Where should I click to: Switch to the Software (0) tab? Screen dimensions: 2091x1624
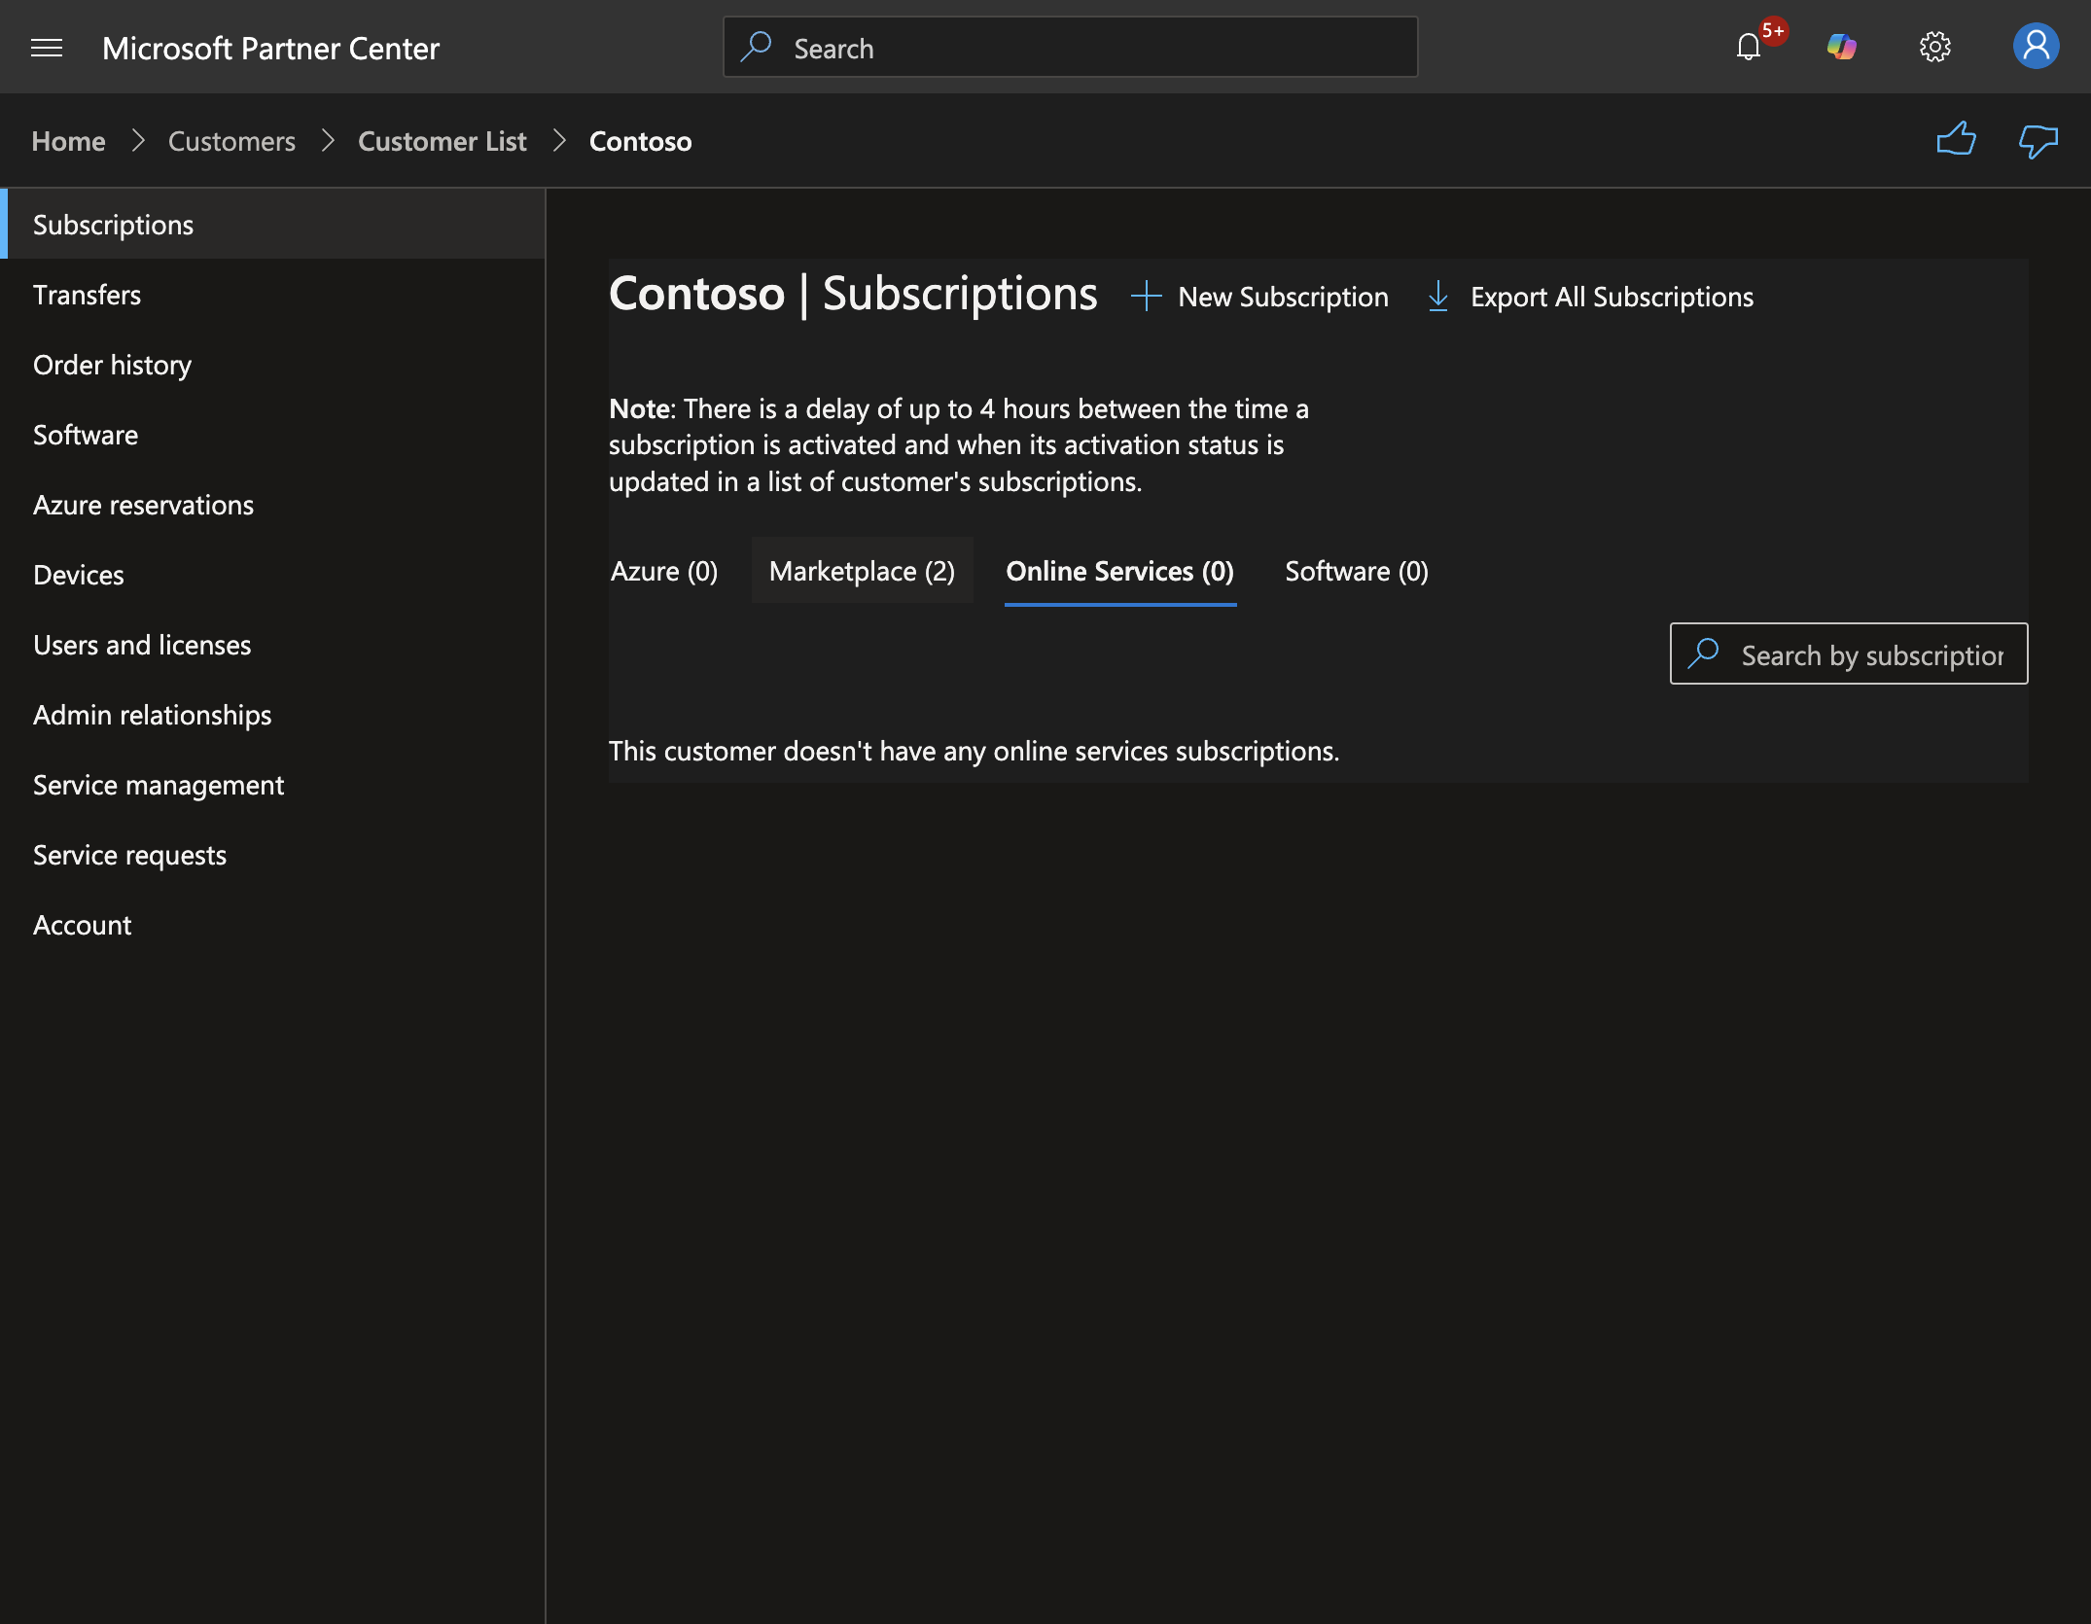click(1357, 571)
